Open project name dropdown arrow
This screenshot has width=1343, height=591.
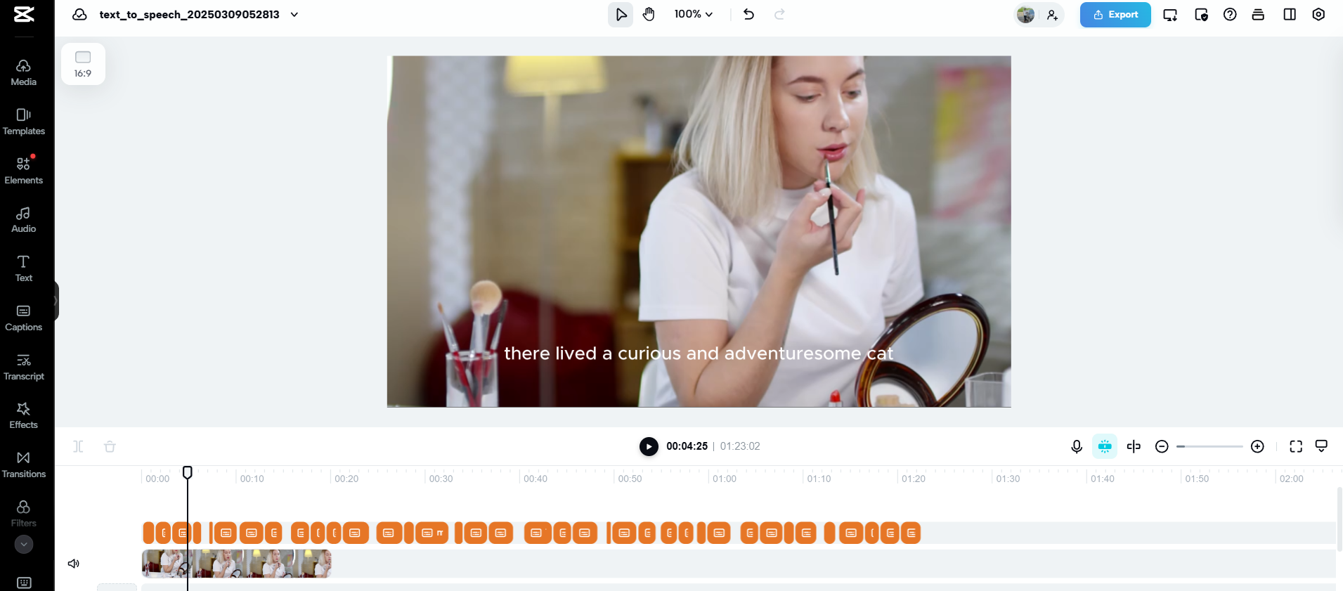(x=294, y=14)
